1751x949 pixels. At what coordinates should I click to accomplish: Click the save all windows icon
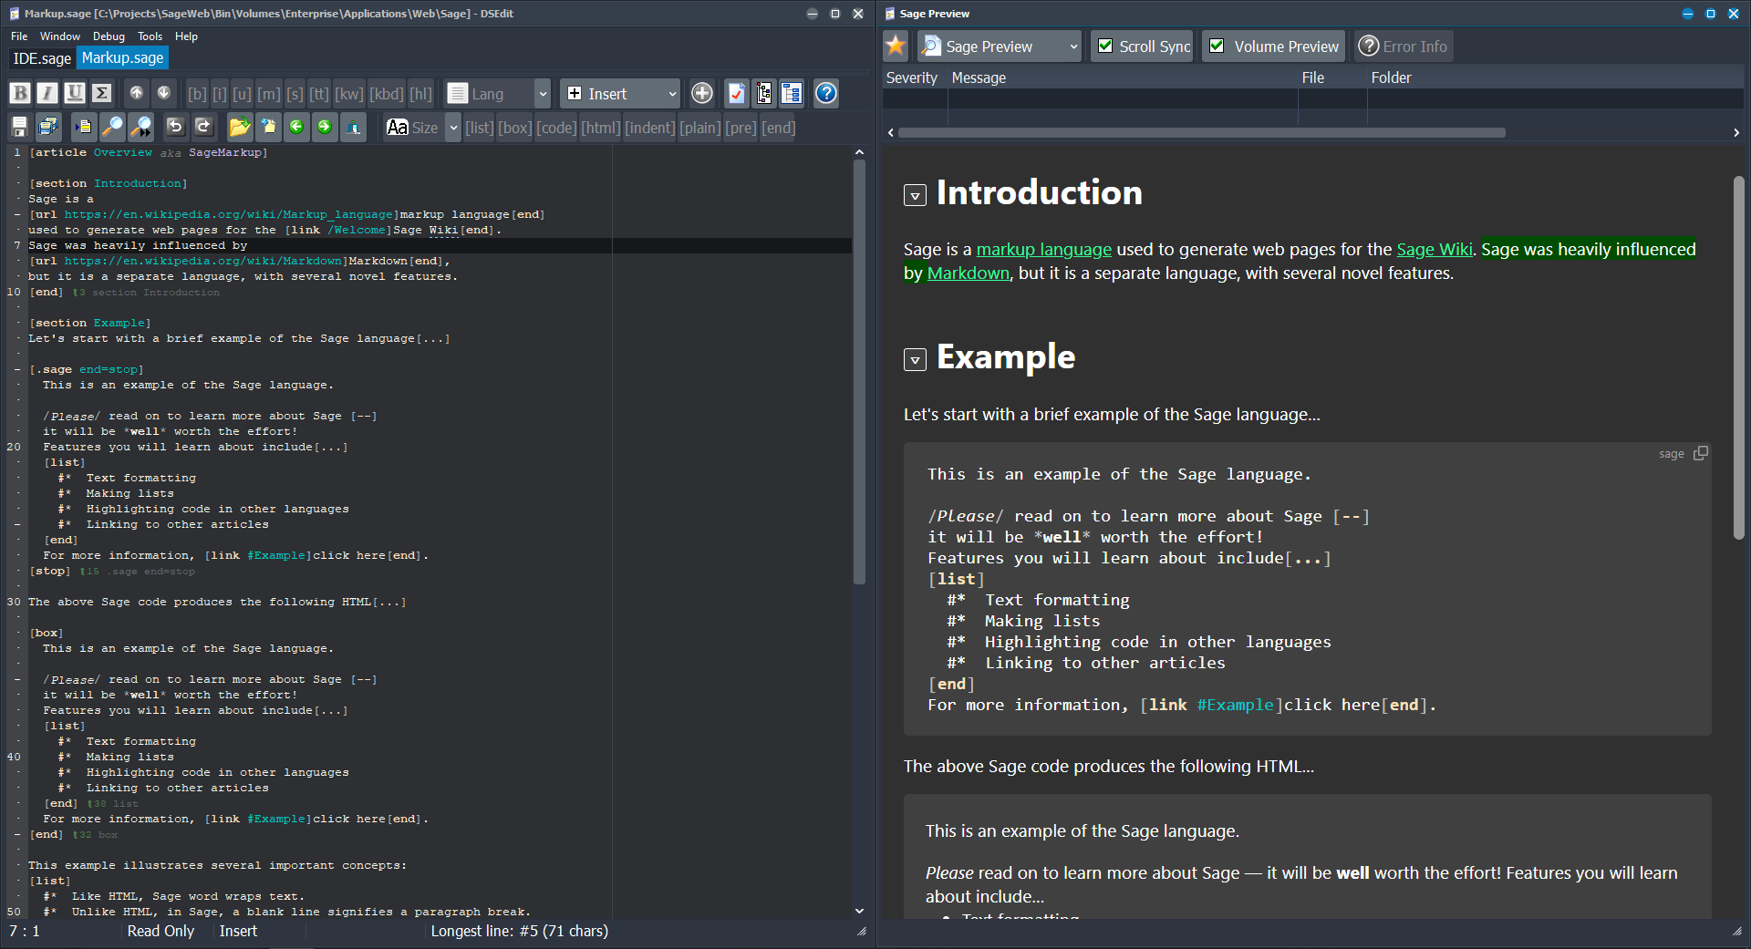click(47, 127)
